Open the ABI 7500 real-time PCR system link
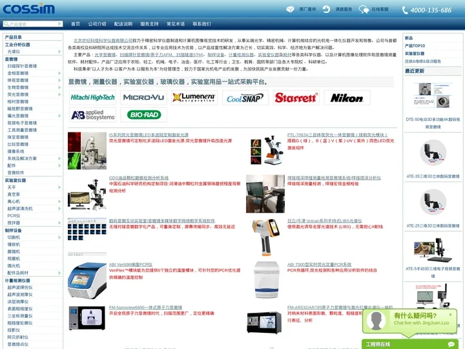Image resolution: width=465 pixels, height=349 pixels. (x=319, y=264)
